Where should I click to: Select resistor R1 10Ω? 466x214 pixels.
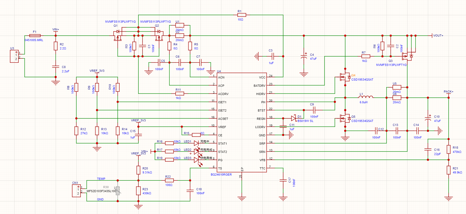(x=242, y=15)
